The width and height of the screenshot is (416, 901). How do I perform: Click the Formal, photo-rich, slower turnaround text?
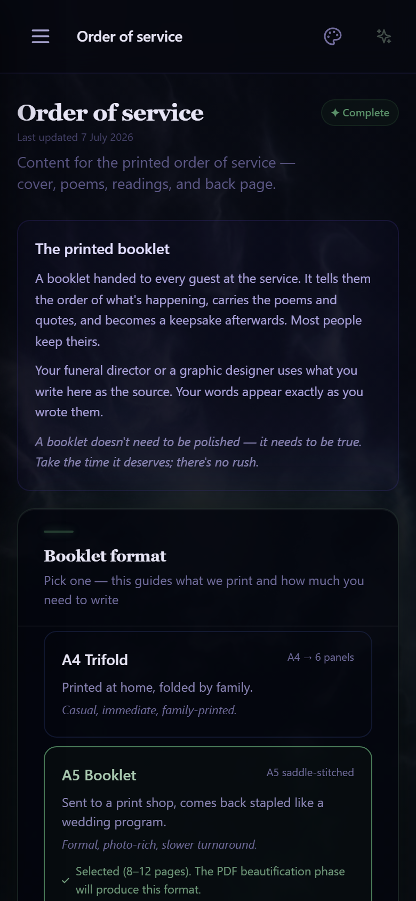click(159, 844)
